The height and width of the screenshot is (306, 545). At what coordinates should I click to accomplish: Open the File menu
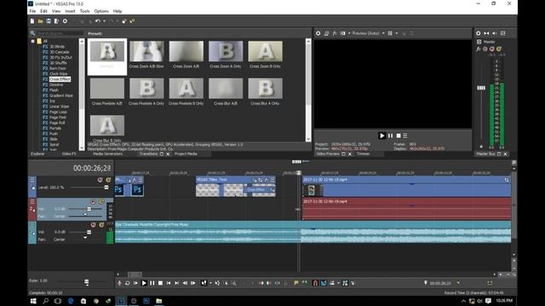pos(32,11)
